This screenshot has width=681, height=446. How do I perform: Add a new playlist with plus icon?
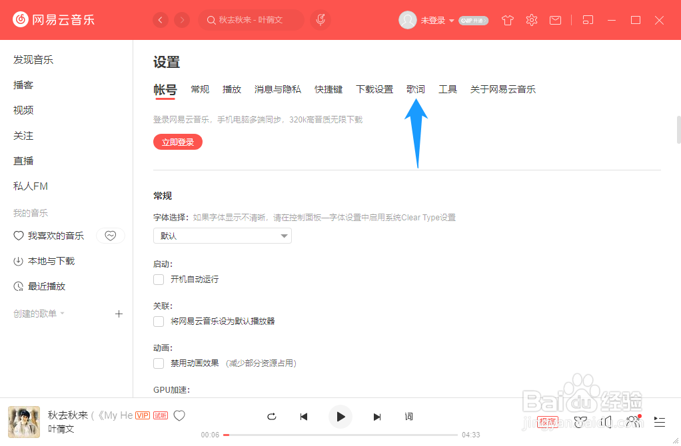pos(119,314)
